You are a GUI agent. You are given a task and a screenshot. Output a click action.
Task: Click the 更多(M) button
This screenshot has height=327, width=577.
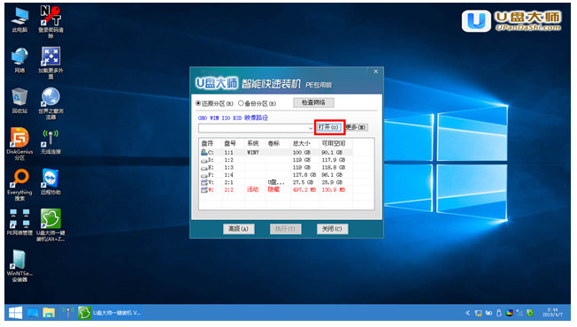coord(357,127)
